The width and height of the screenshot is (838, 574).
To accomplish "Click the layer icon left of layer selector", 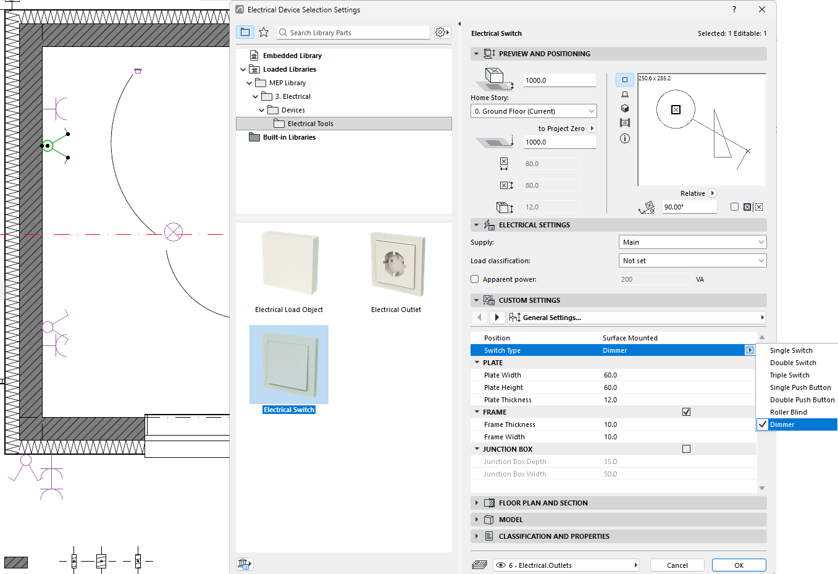I will click(x=480, y=565).
